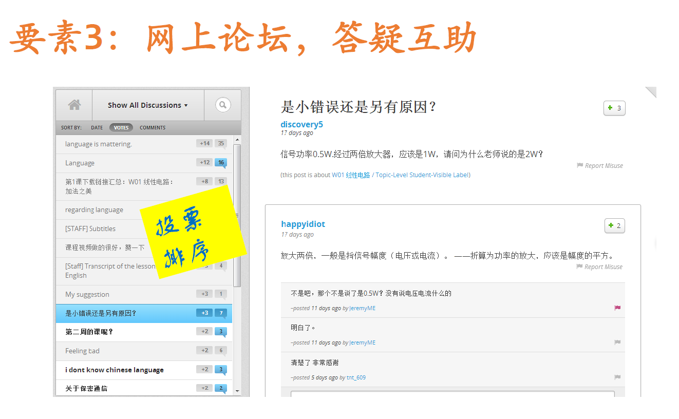The width and height of the screenshot is (679, 419).
Task: Upvote happyidiot's reply with plus button
Action: 614,225
